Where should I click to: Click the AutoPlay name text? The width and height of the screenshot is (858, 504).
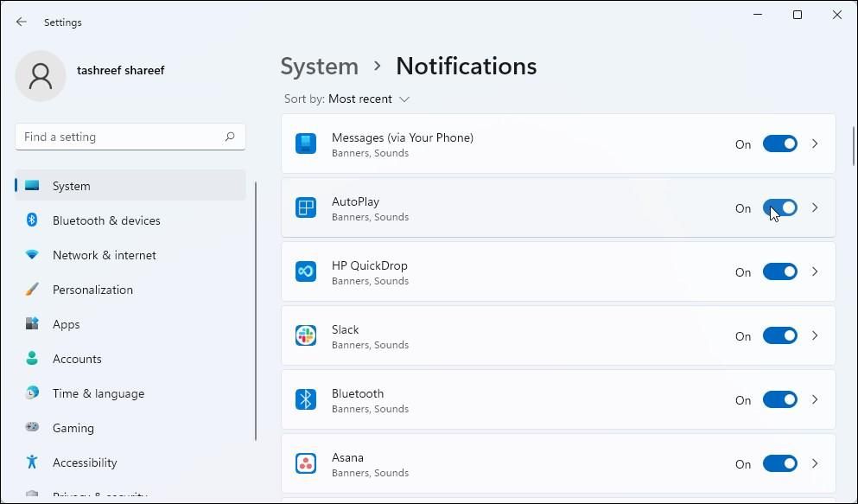pos(355,201)
